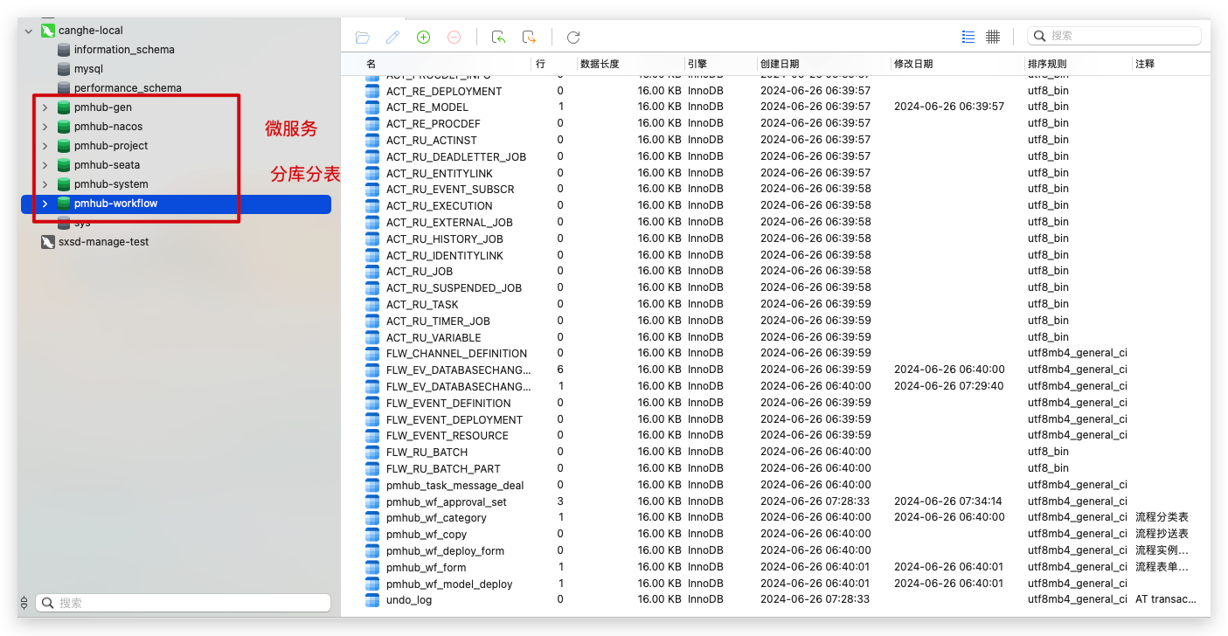Click the green new table plus icon
This screenshot has width=1228, height=636.
point(424,37)
